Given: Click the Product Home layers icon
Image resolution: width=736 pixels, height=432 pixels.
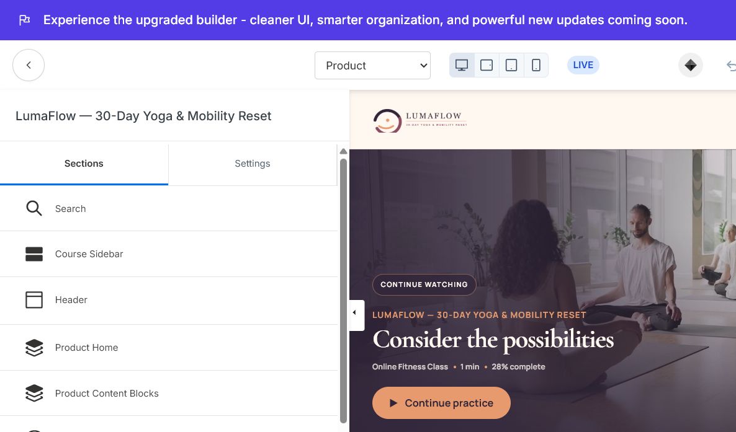Looking at the screenshot, I should click(x=34, y=348).
